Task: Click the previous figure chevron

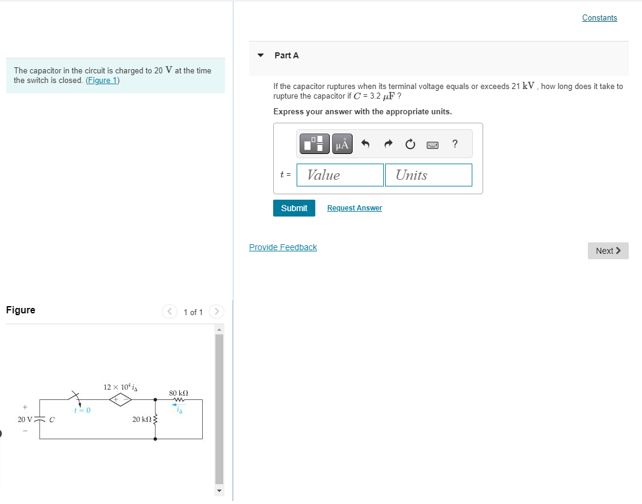Action: 170,312
